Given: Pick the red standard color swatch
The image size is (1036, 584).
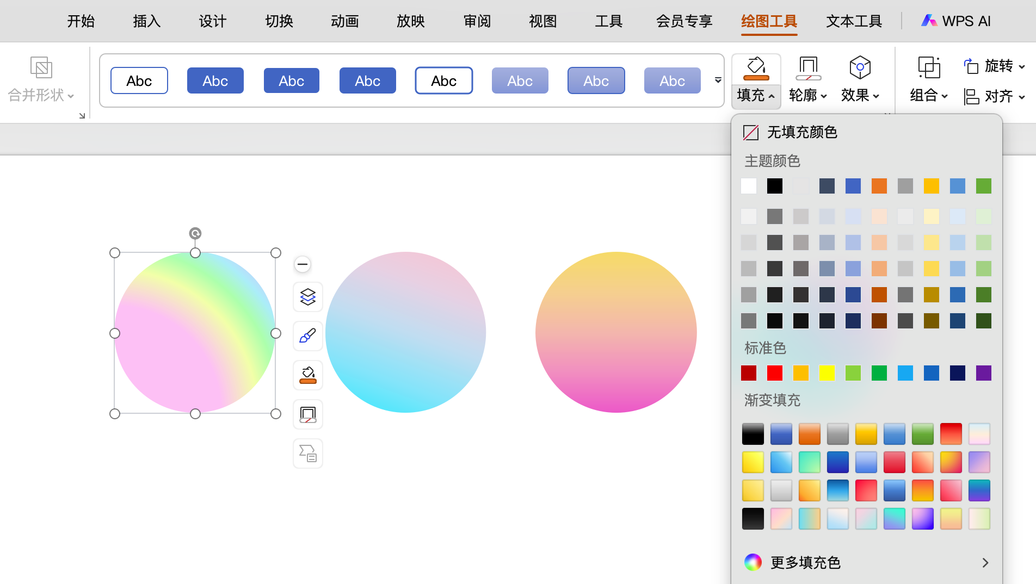Looking at the screenshot, I should point(774,373).
